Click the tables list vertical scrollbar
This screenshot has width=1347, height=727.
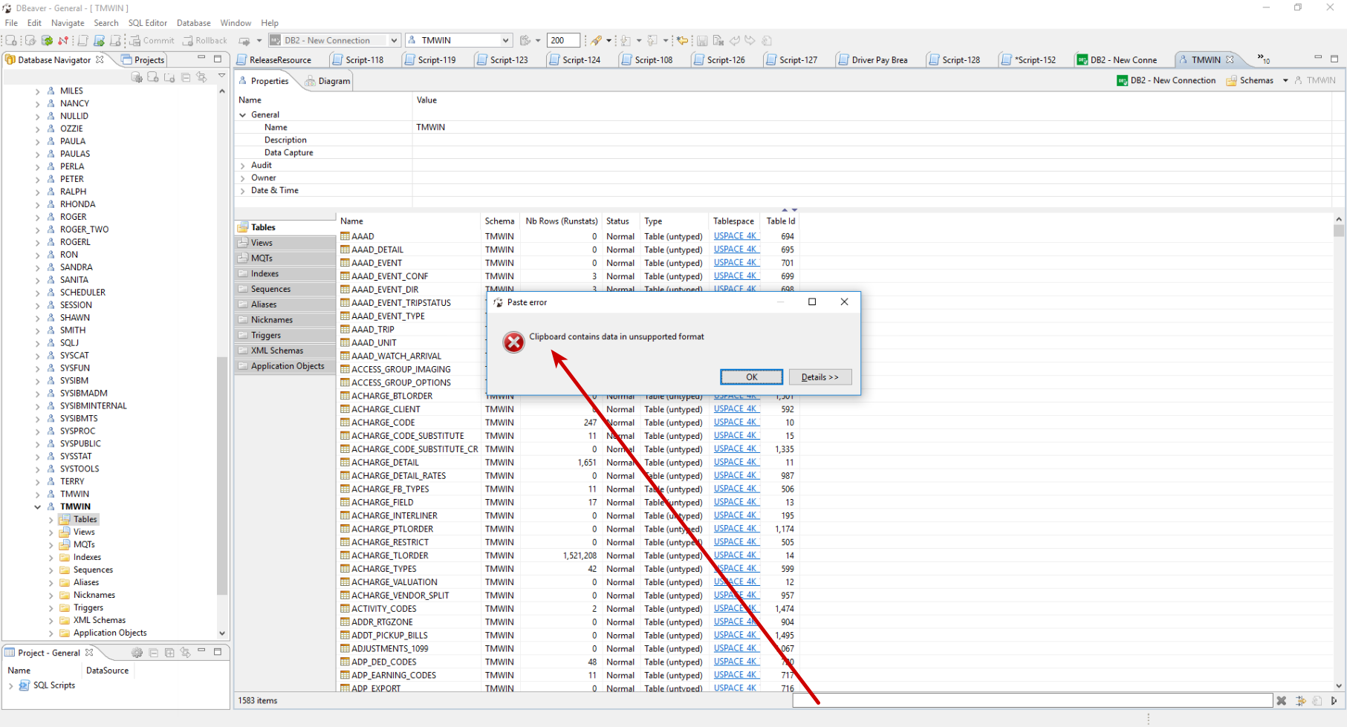click(x=1339, y=453)
